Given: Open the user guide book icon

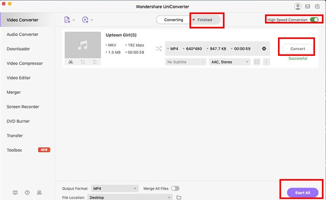Looking at the screenshot, I should click(15, 193).
